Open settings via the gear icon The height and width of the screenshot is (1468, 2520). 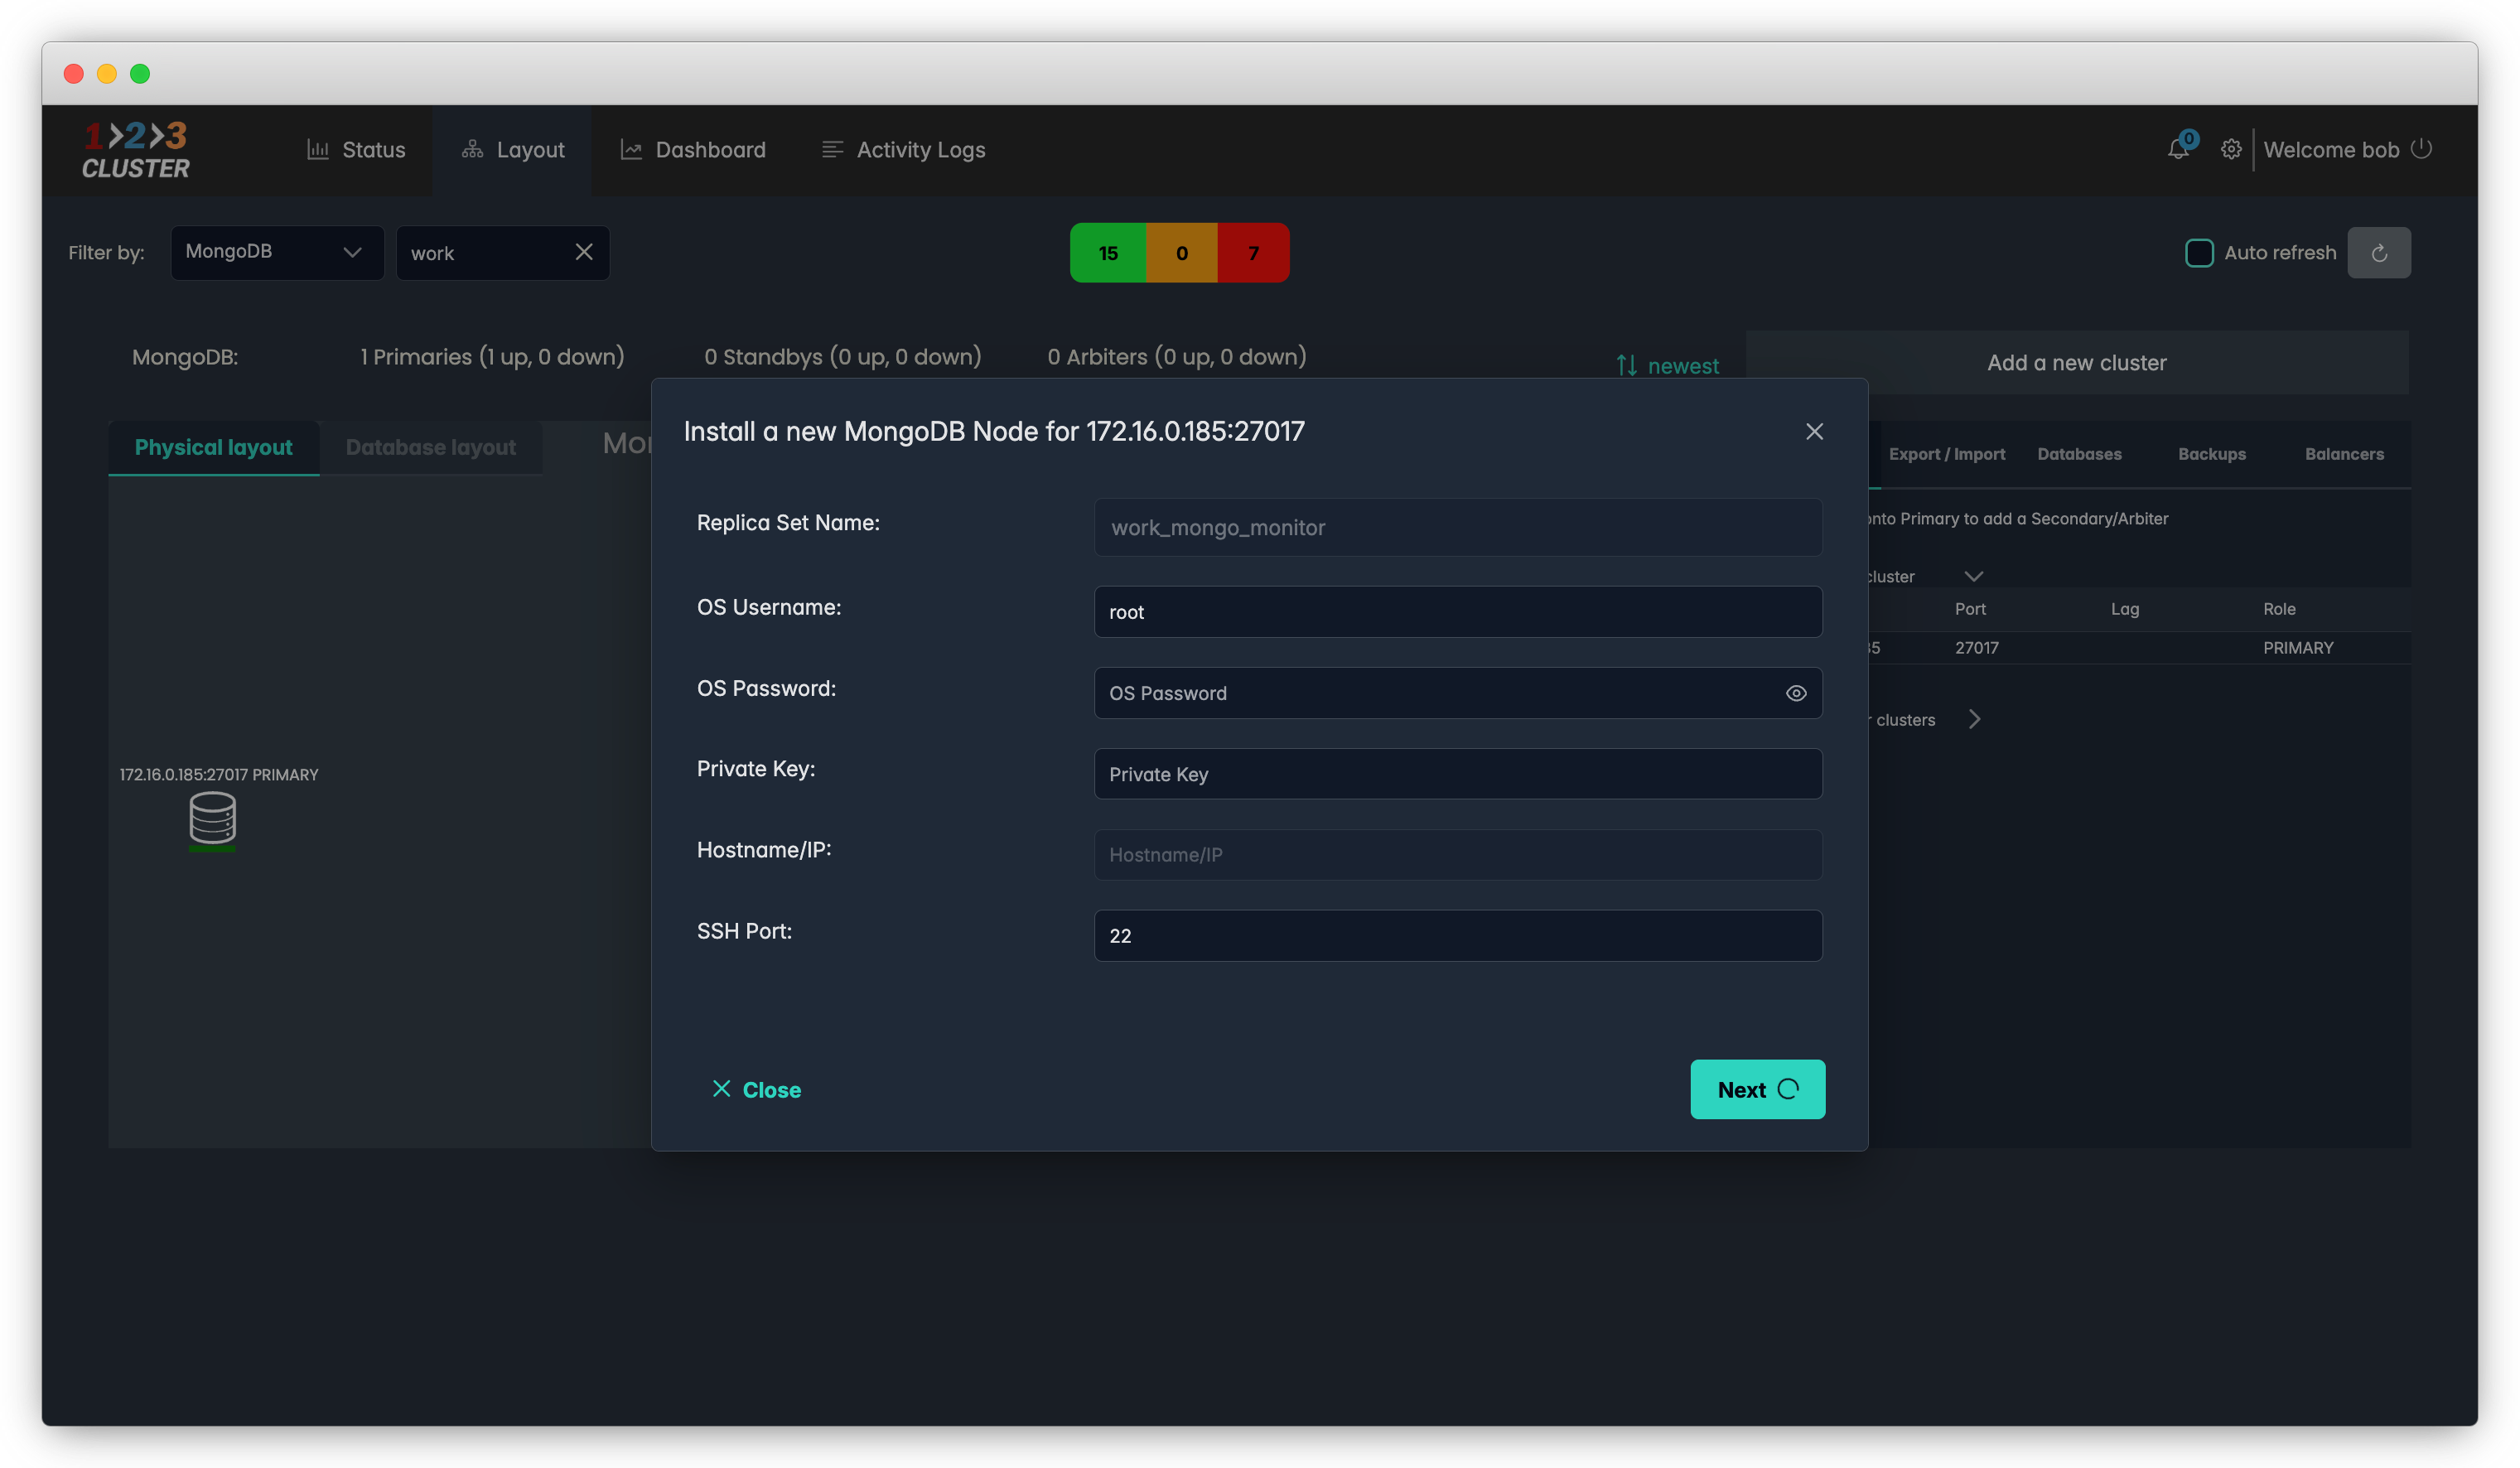pos(2230,150)
